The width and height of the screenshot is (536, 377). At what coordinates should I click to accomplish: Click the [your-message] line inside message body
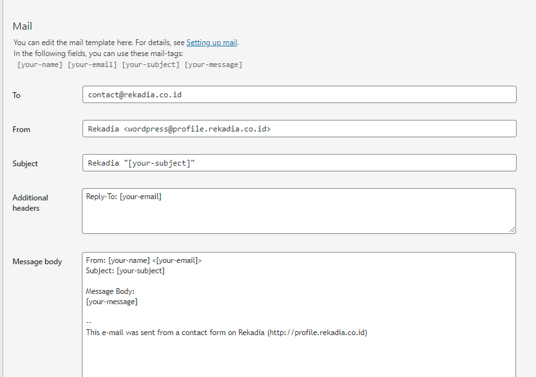pyautogui.click(x=111, y=302)
